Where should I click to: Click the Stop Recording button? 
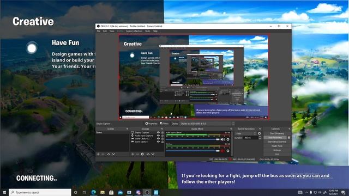tap(275, 138)
